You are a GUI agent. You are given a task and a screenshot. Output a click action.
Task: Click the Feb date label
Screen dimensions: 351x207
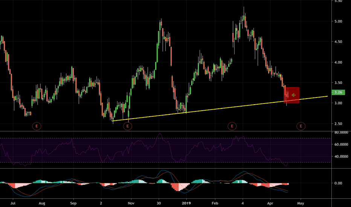point(215,203)
